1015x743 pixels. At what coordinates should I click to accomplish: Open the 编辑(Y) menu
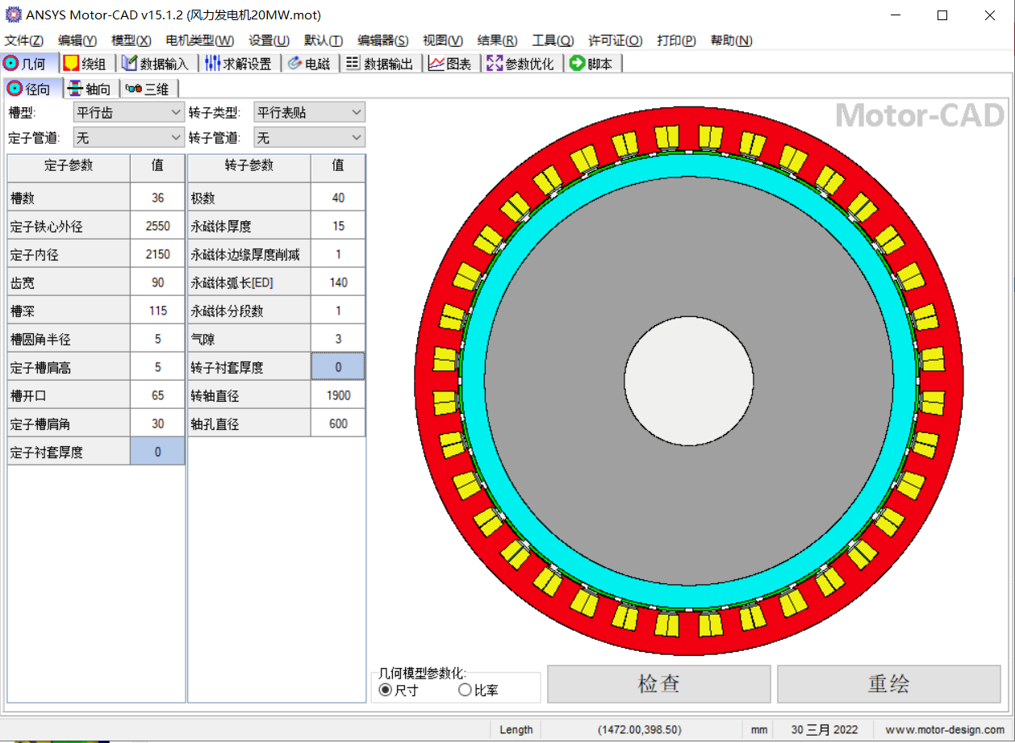point(77,40)
